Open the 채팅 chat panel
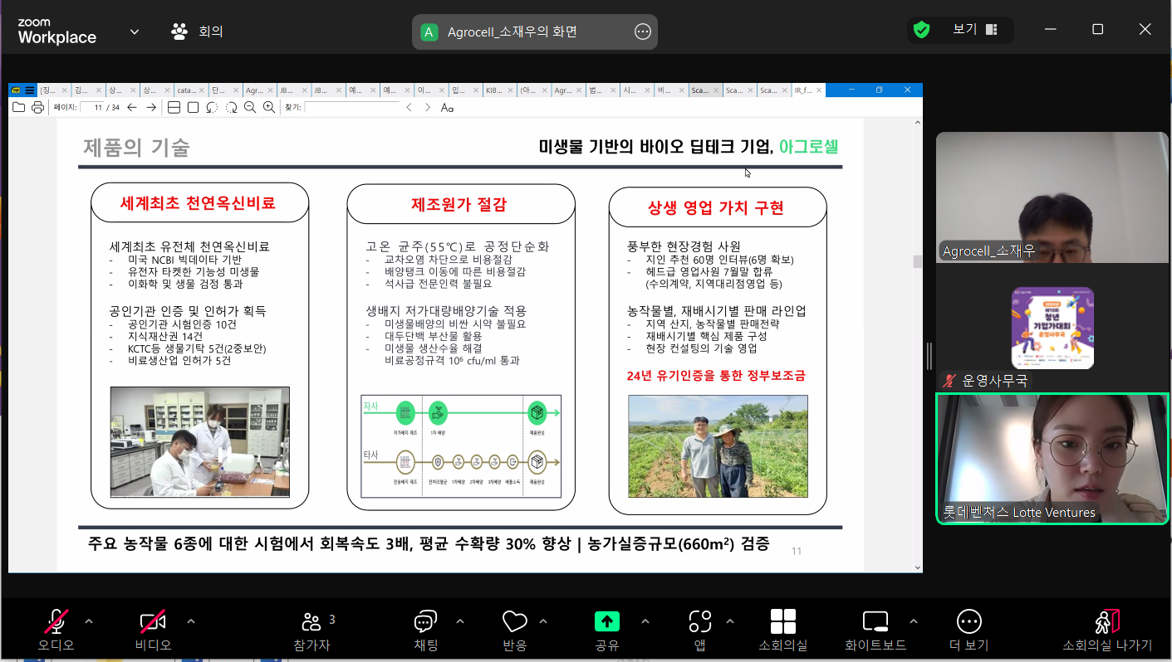 [425, 630]
